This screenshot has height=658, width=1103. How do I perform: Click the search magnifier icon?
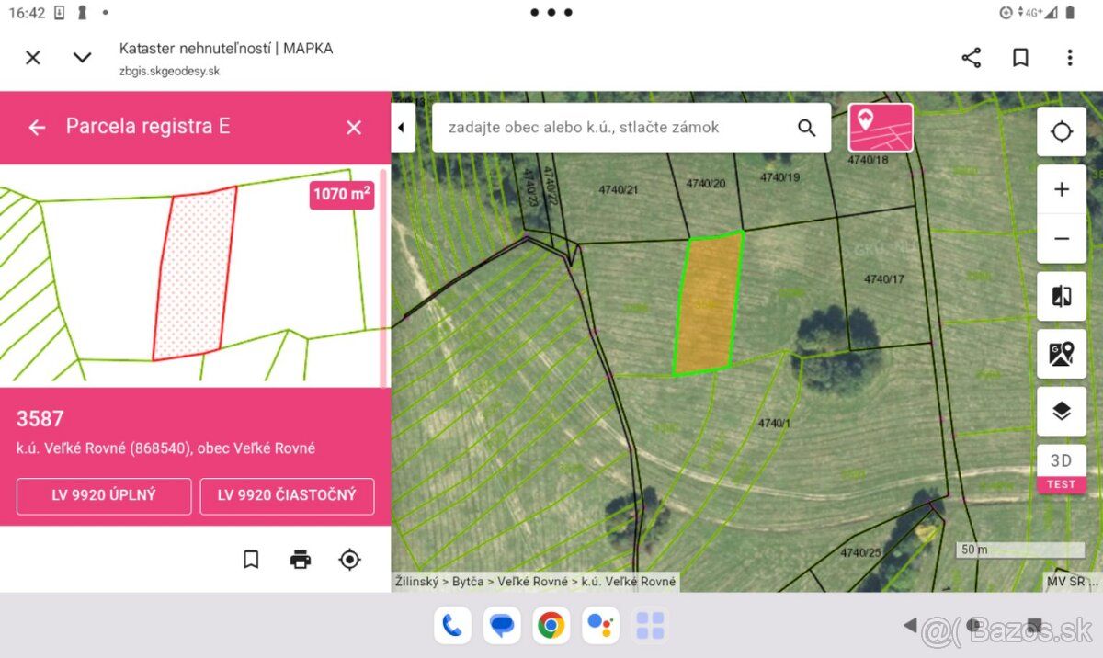pyautogui.click(x=807, y=128)
